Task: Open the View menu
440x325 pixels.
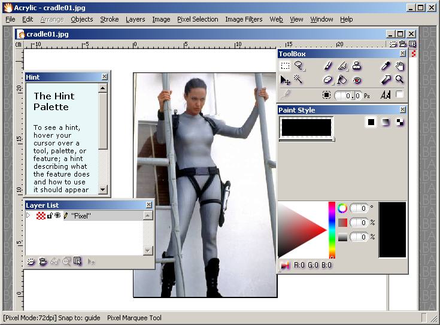Action: (x=296, y=19)
